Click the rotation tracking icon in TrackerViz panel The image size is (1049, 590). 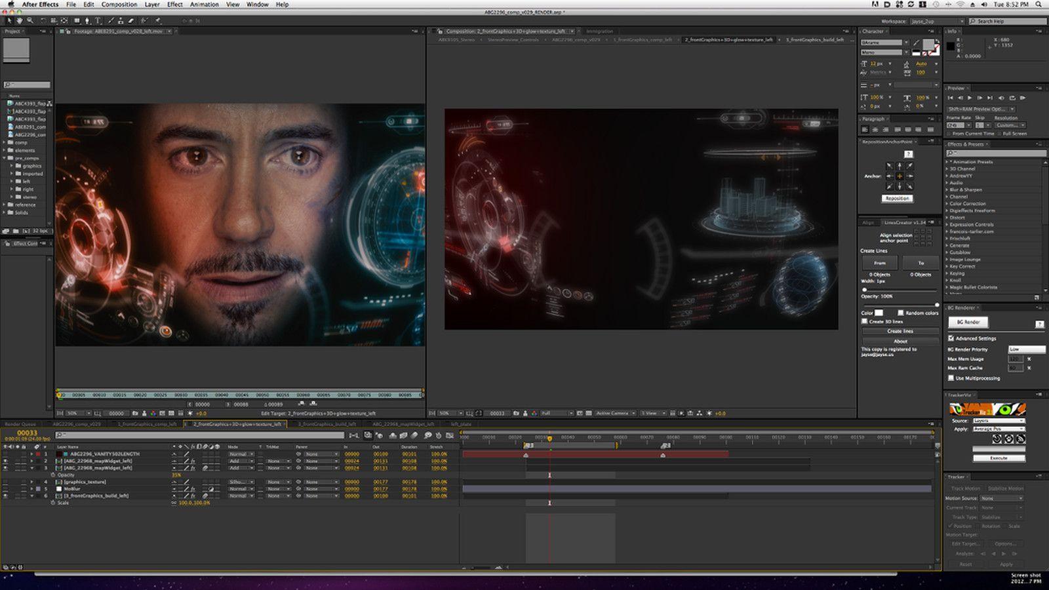[997, 439]
